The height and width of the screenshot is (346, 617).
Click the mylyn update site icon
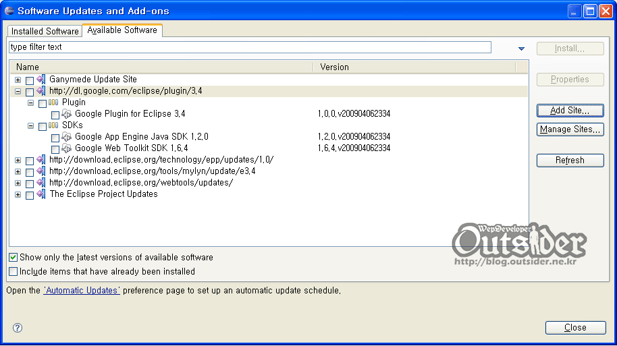pos(41,171)
